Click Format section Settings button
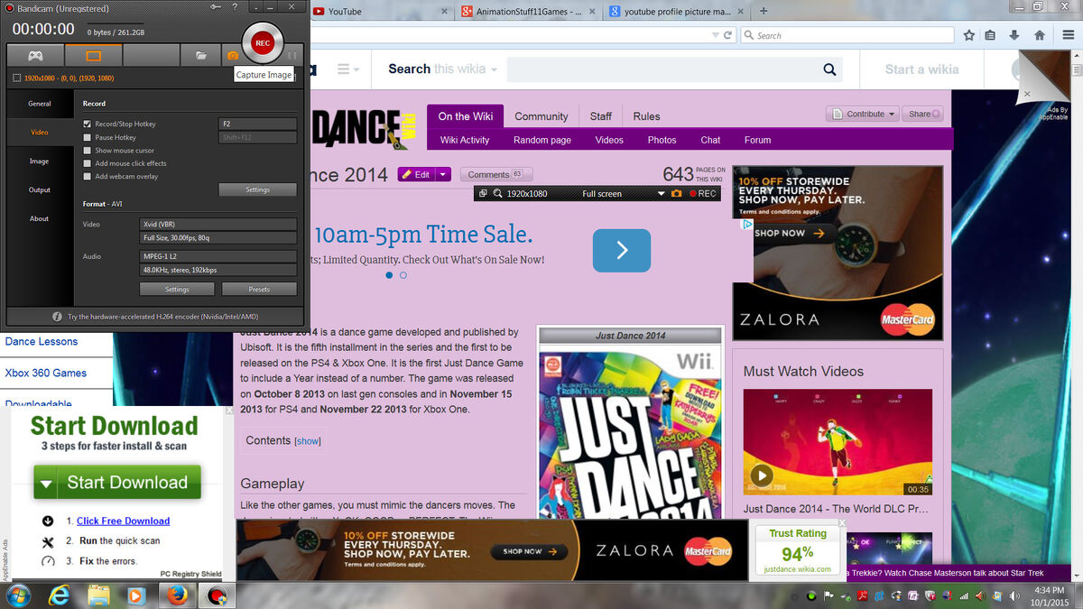This screenshot has width=1083, height=609. [177, 290]
